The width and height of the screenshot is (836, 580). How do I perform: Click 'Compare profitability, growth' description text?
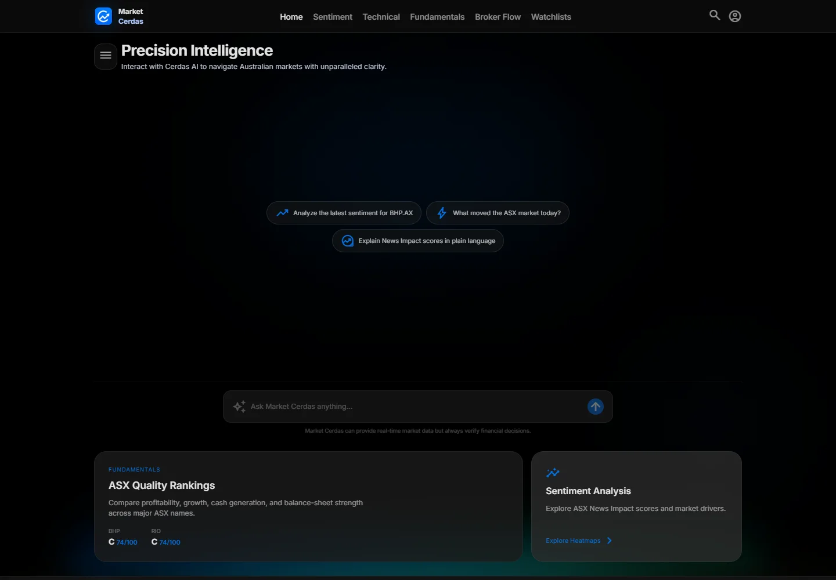click(236, 508)
